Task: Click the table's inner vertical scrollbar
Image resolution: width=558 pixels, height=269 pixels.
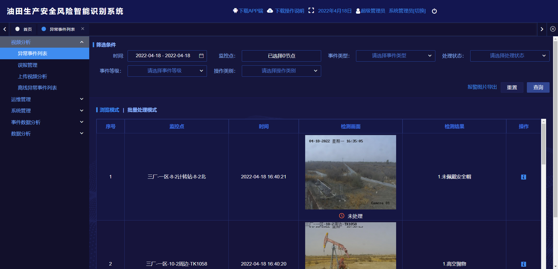Action: pyautogui.click(x=543, y=144)
